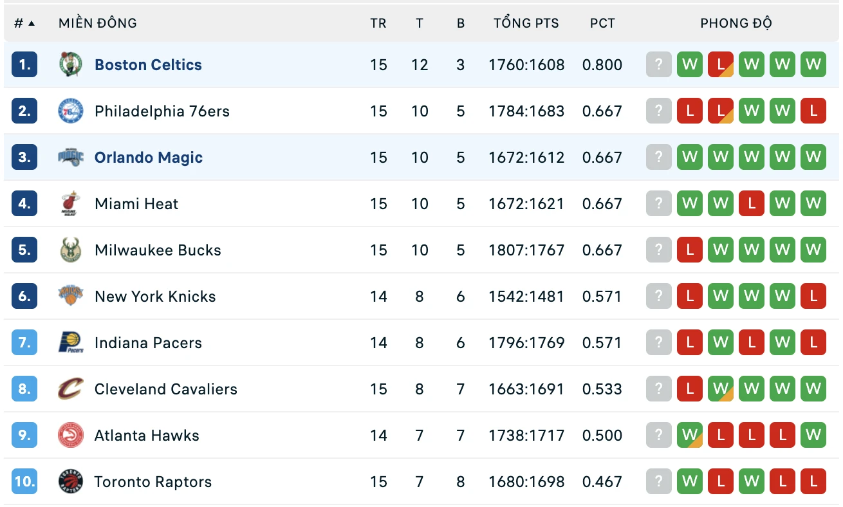Click Toronto Raptors' last red L badge
843x507 pixels.
(x=813, y=481)
